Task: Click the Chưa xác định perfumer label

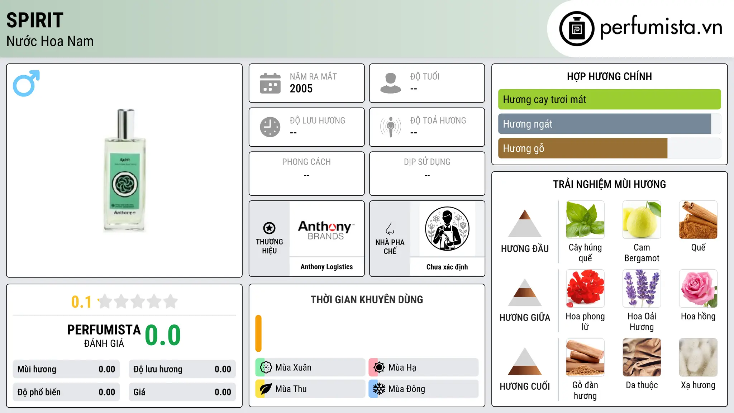Action: point(447,267)
